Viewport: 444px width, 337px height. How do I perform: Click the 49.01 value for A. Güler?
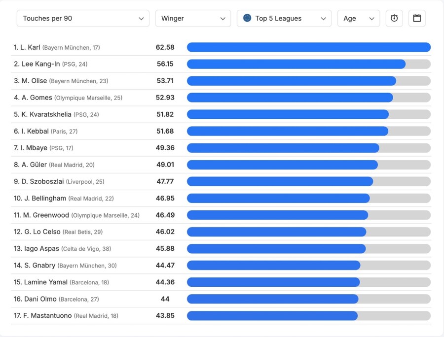click(x=165, y=165)
